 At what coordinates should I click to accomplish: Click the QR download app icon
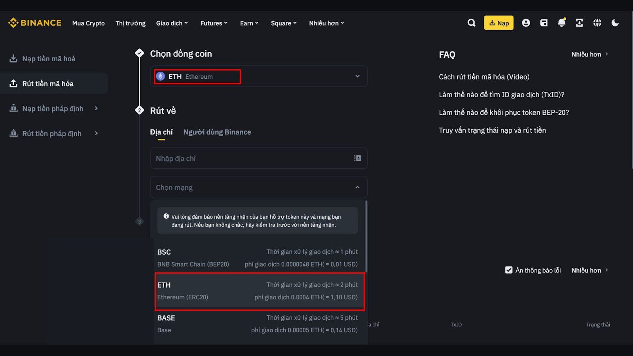579,23
